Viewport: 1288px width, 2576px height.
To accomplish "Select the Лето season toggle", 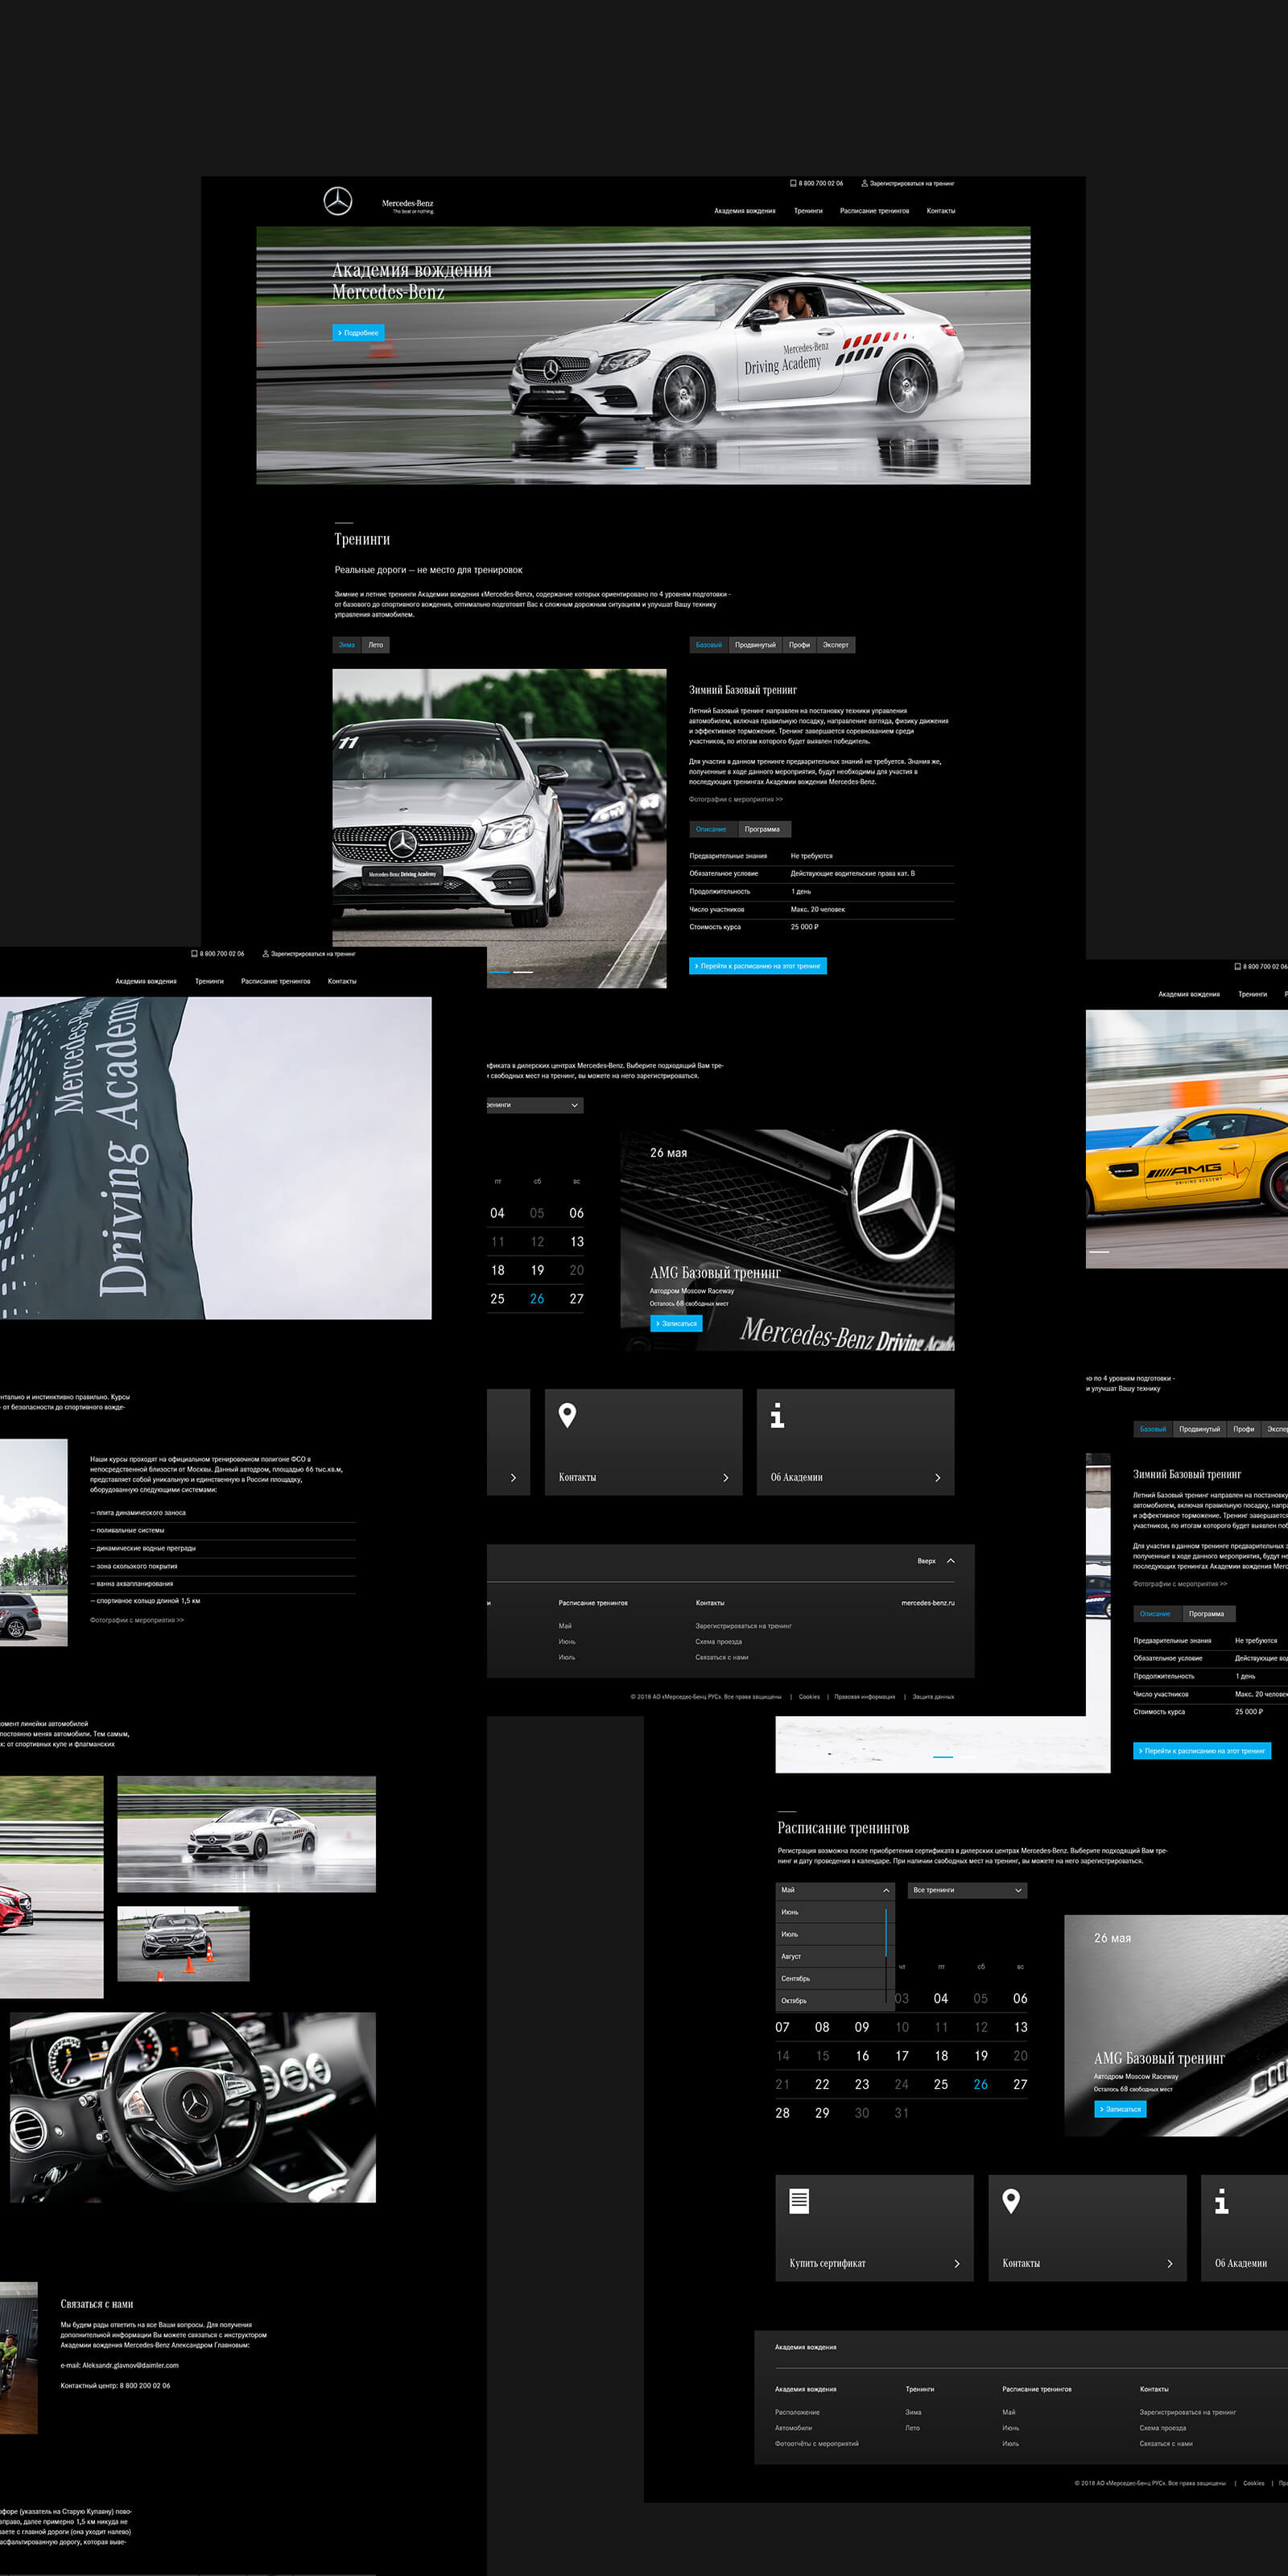I will point(376,645).
